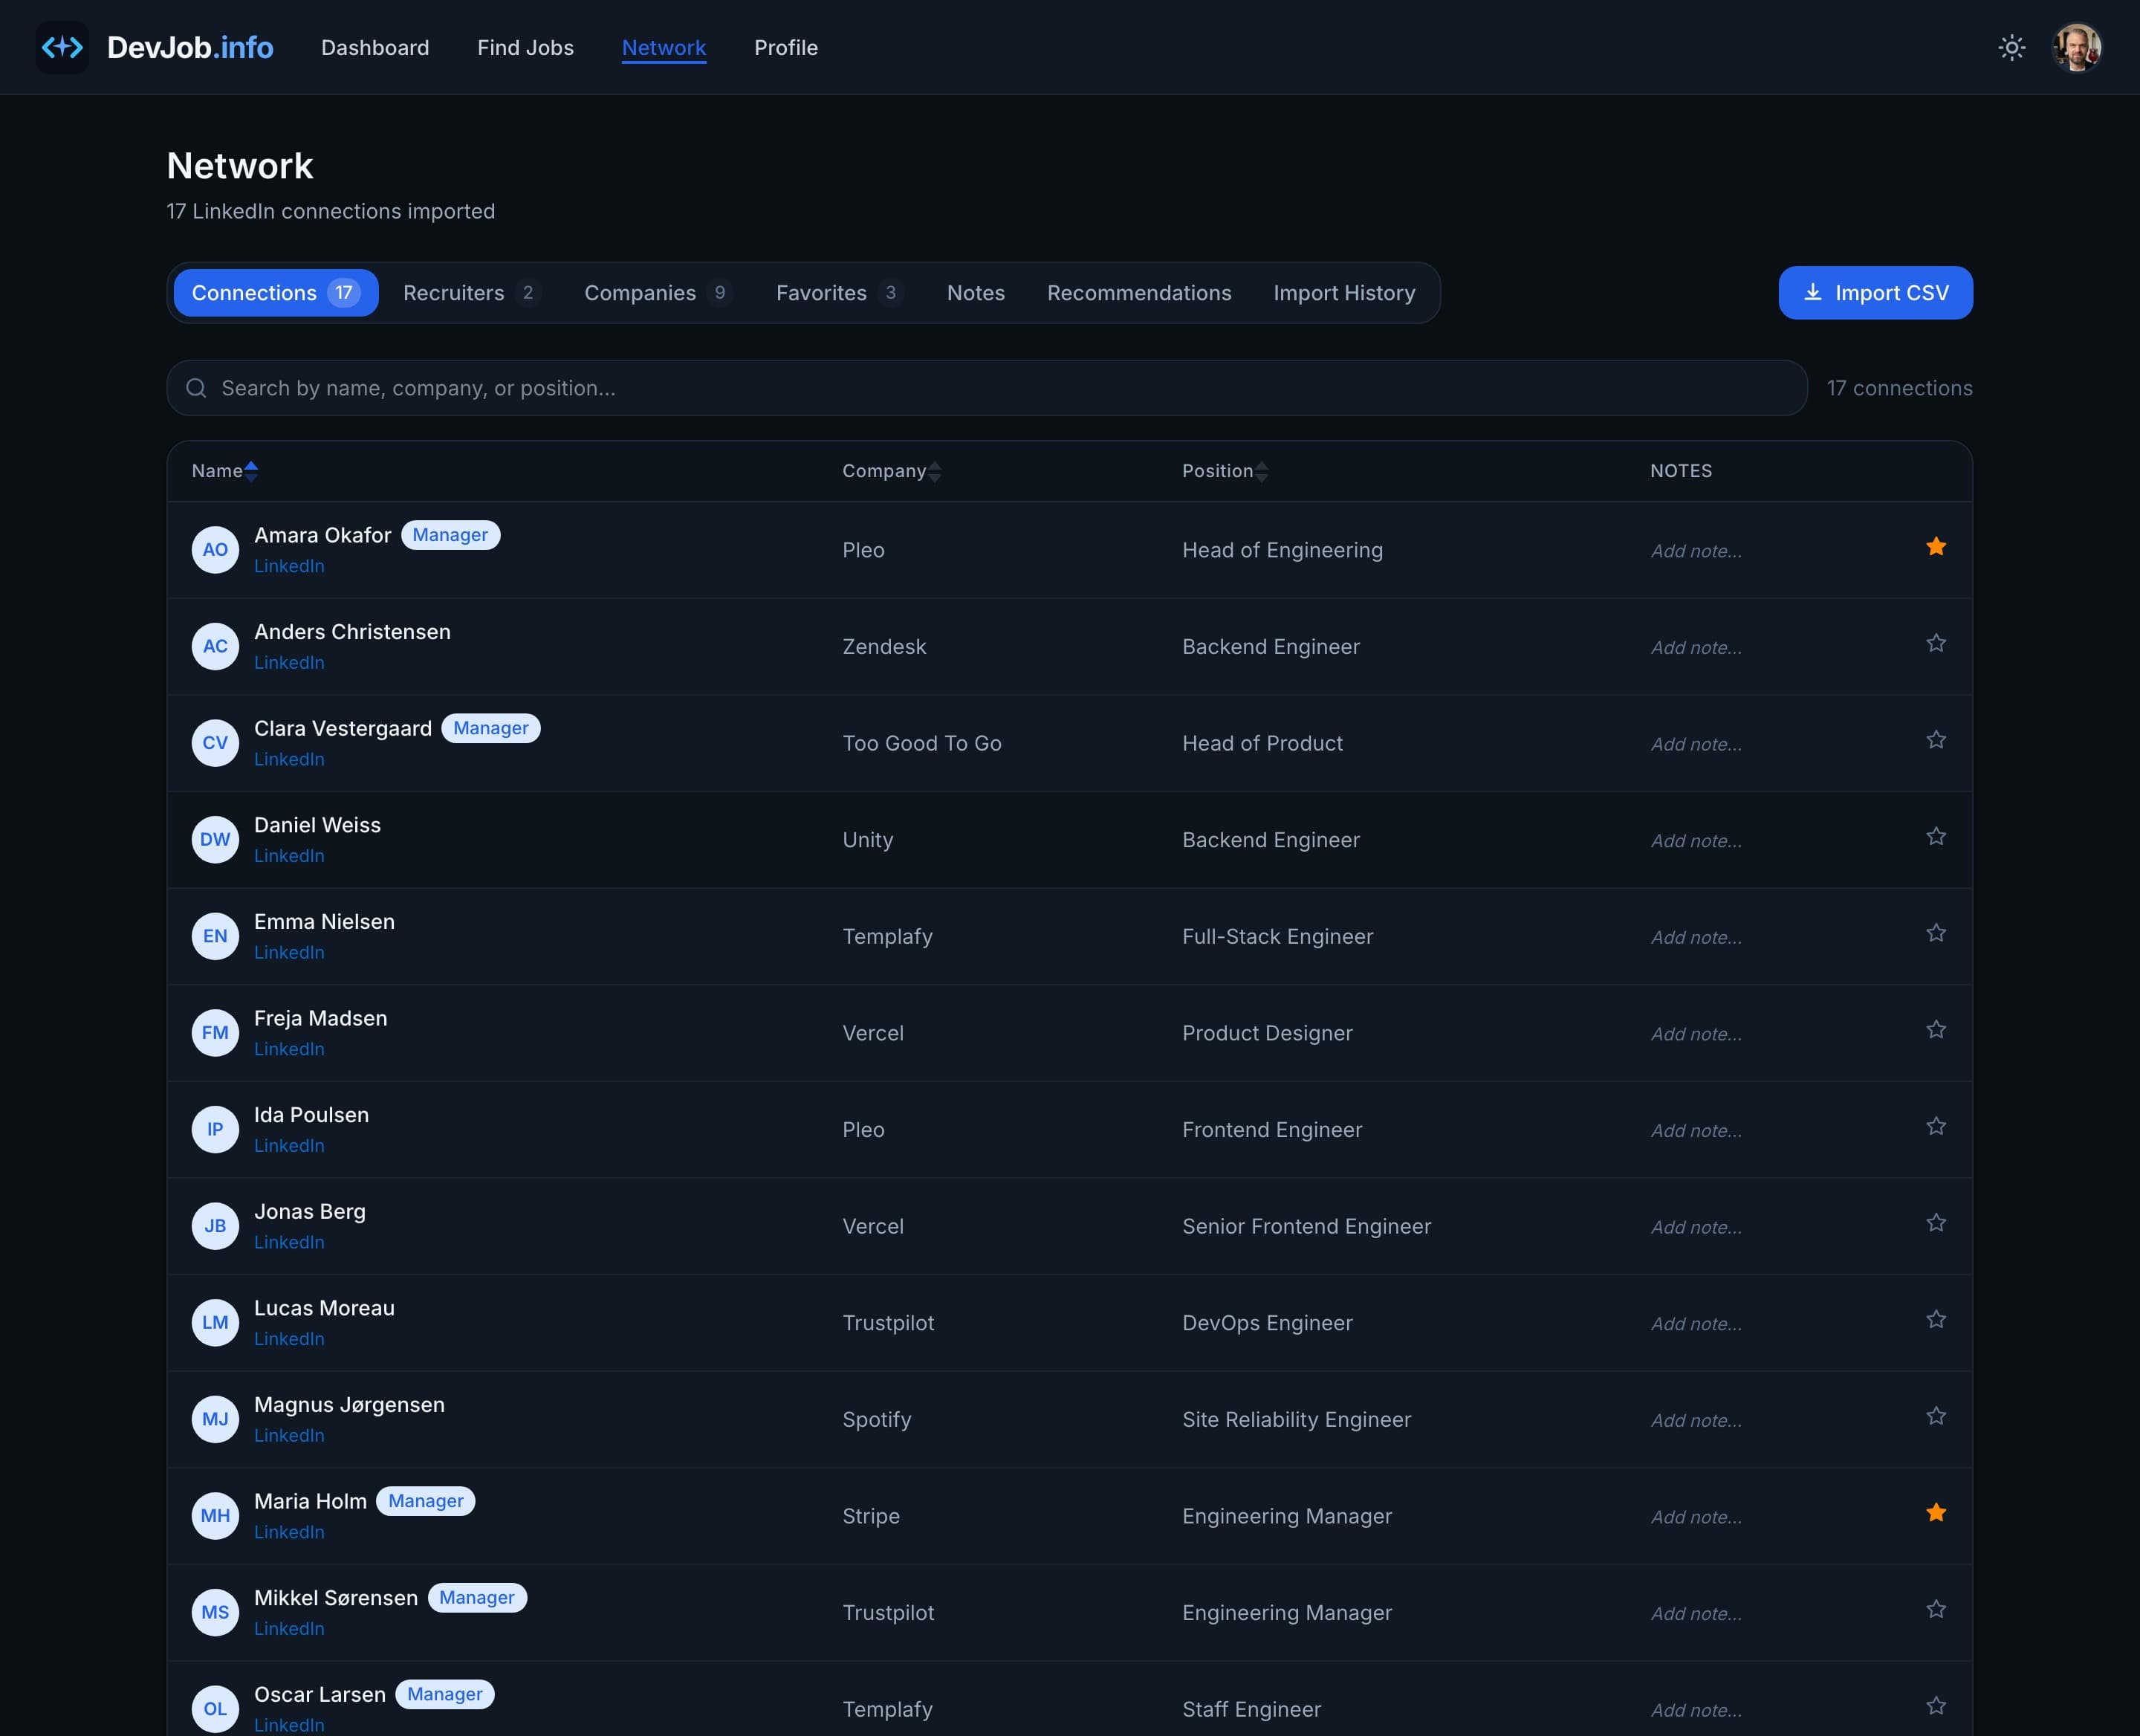Screen dimensions: 2140x1736
Task: Click the AO avatar for Amara Okafor
Action: pyautogui.click(x=215, y=550)
